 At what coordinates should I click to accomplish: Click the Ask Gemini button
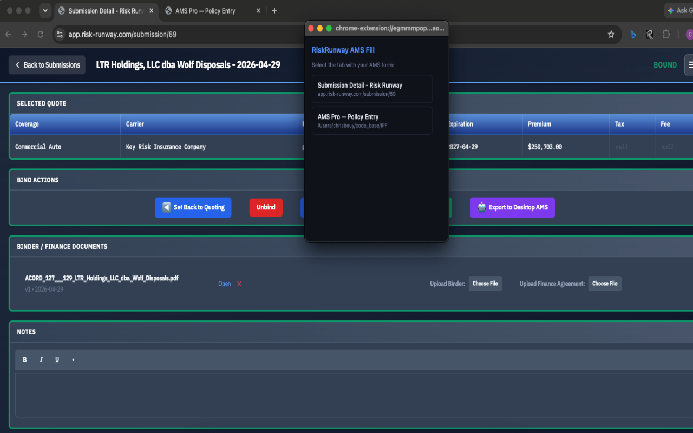pos(679,10)
